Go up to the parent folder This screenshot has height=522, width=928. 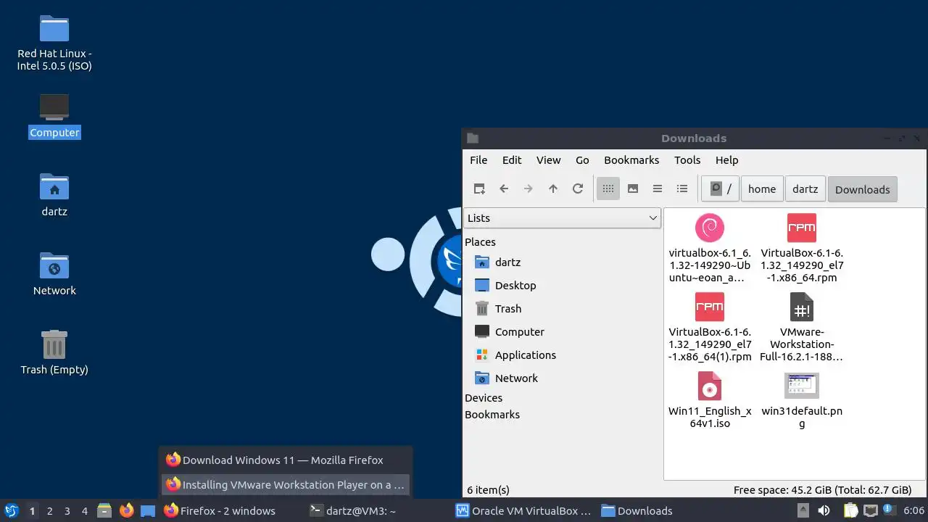pyautogui.click(x=553, y=188)
